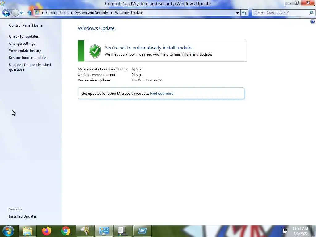Open View update history

click(25, 50)
